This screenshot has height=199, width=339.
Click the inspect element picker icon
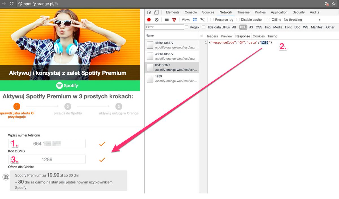[149, 12]
